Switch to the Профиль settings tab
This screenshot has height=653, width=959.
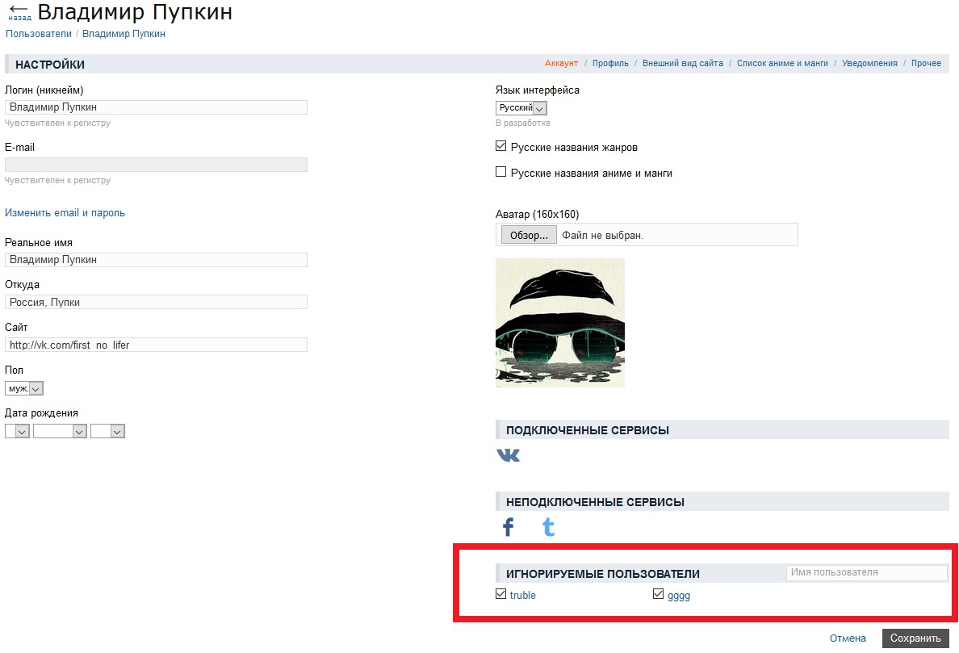tap(610, 63)
